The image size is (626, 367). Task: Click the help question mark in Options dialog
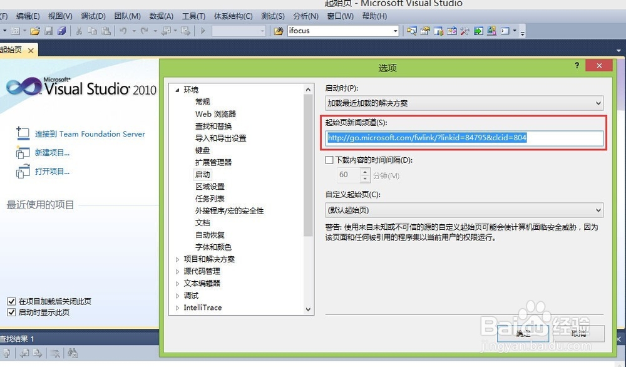coord(577,65)
